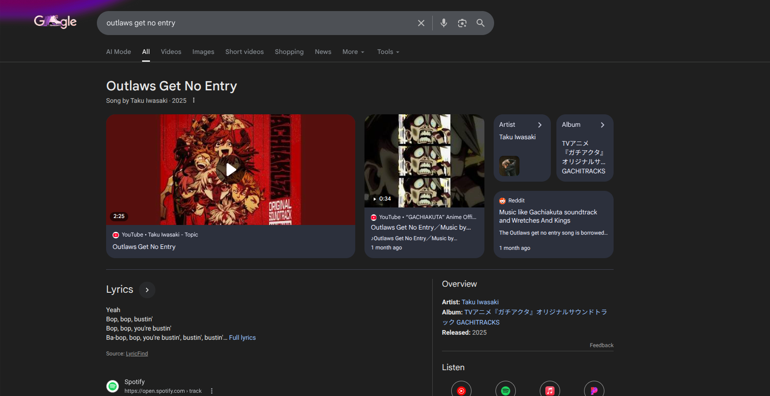Start a voice search with microphone
The width and height of the screenshot is (770, 396).
tap(443, 23)
